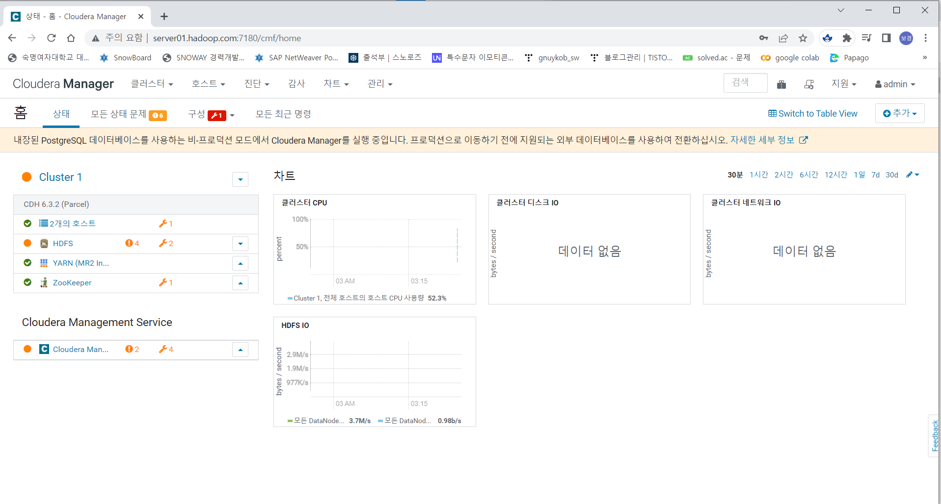Click the Cloudera Manager logo
The width and height of the screenshot is (941, 504).
coord(63,84)
